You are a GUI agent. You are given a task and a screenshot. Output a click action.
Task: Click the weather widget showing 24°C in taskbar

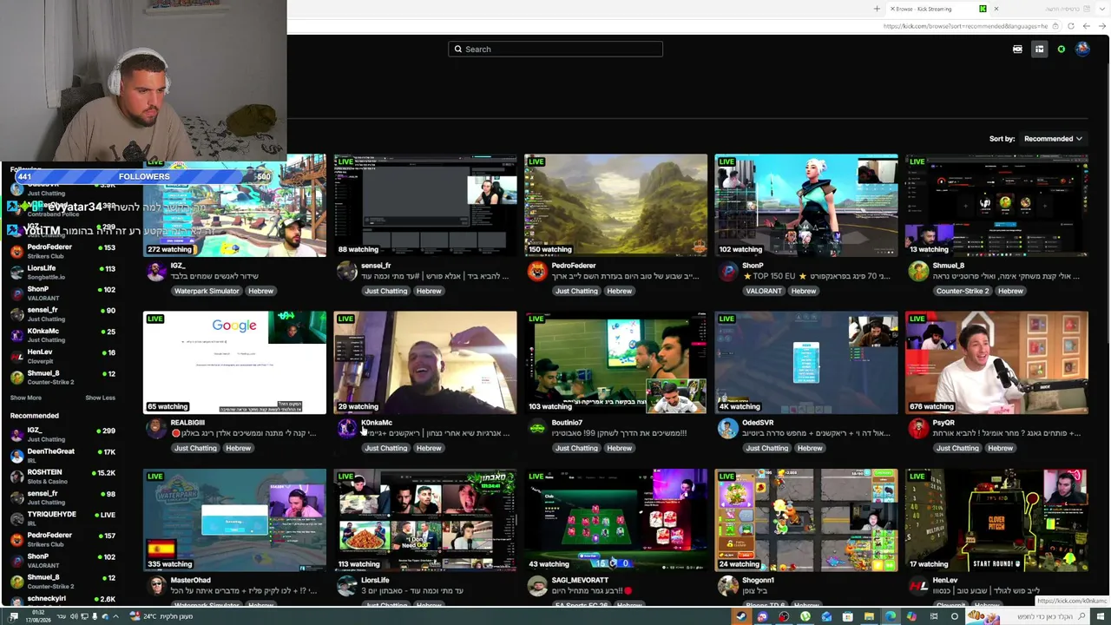pyautogui.click(x=161, y=616)
